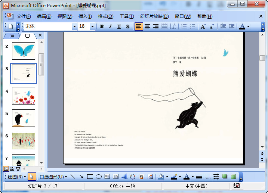
Task: Click the Line Style icon
Action: [x=199, y=177]
